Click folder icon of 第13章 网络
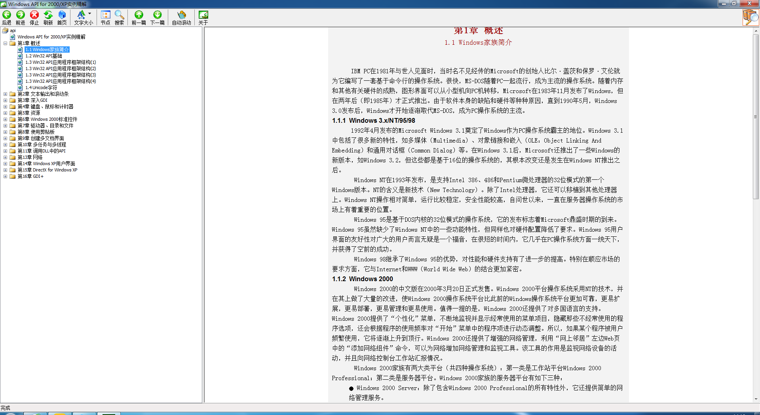 tap(13, 157)
